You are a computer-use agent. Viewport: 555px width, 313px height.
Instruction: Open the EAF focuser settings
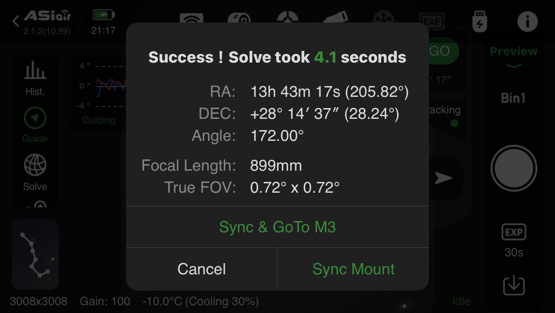click(x=431, y=21)
